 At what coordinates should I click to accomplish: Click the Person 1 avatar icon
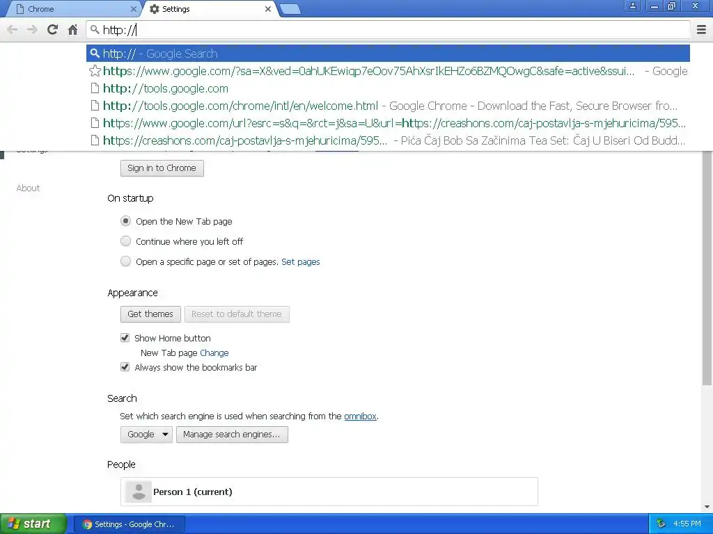point(139,492)
